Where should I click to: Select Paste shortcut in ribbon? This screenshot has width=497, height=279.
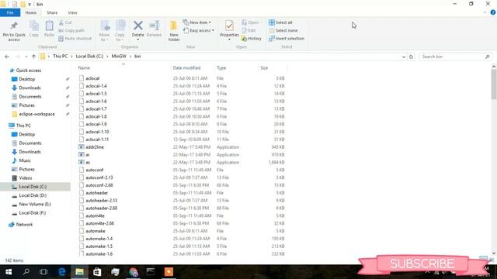click(75, 39)
